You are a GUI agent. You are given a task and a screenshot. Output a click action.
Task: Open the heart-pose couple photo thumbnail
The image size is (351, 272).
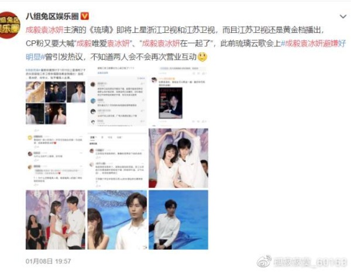click(178, 158)
